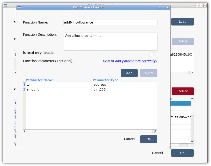Click Cancel in the background window
This screenshot has width=211, height=166.
[x=157, y=153]
